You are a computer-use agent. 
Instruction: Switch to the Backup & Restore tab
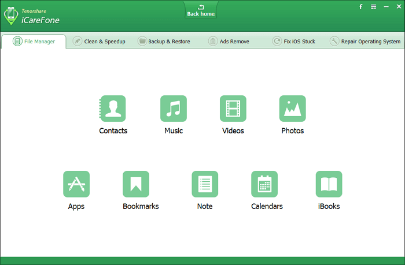164,41
